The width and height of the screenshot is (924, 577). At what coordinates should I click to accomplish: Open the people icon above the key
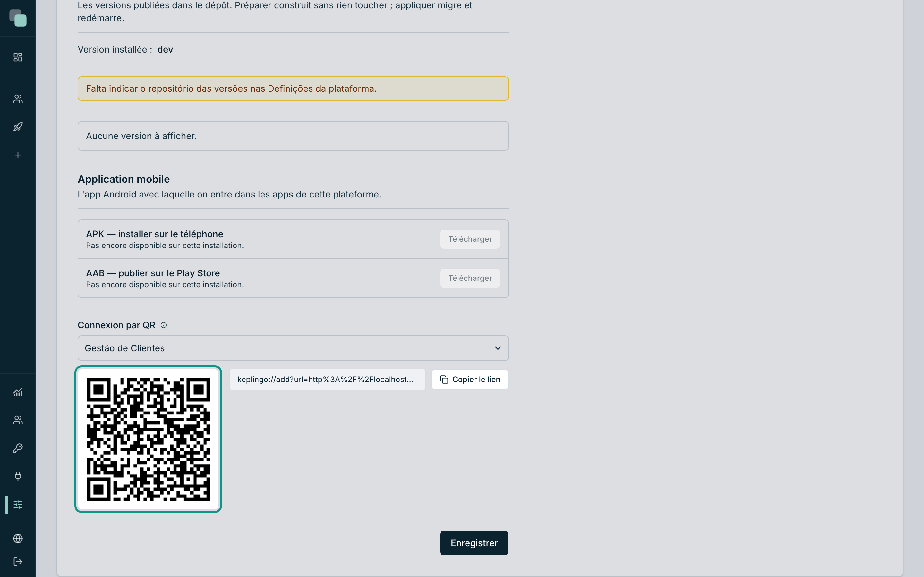point(18,420)
